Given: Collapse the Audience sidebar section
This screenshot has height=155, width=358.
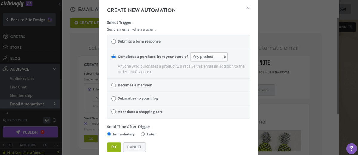Looking at the screenshot, I should point(54,69).
